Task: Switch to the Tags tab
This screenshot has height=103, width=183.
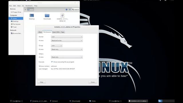Action: (x=62, y=32)
